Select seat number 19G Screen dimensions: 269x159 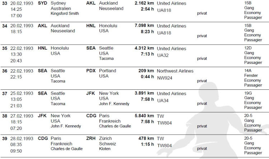[248, 93]
